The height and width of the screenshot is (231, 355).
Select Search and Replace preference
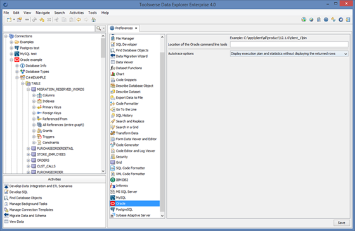130,121
